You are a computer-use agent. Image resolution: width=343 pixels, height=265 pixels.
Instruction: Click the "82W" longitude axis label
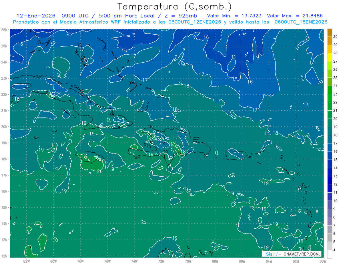26,261
